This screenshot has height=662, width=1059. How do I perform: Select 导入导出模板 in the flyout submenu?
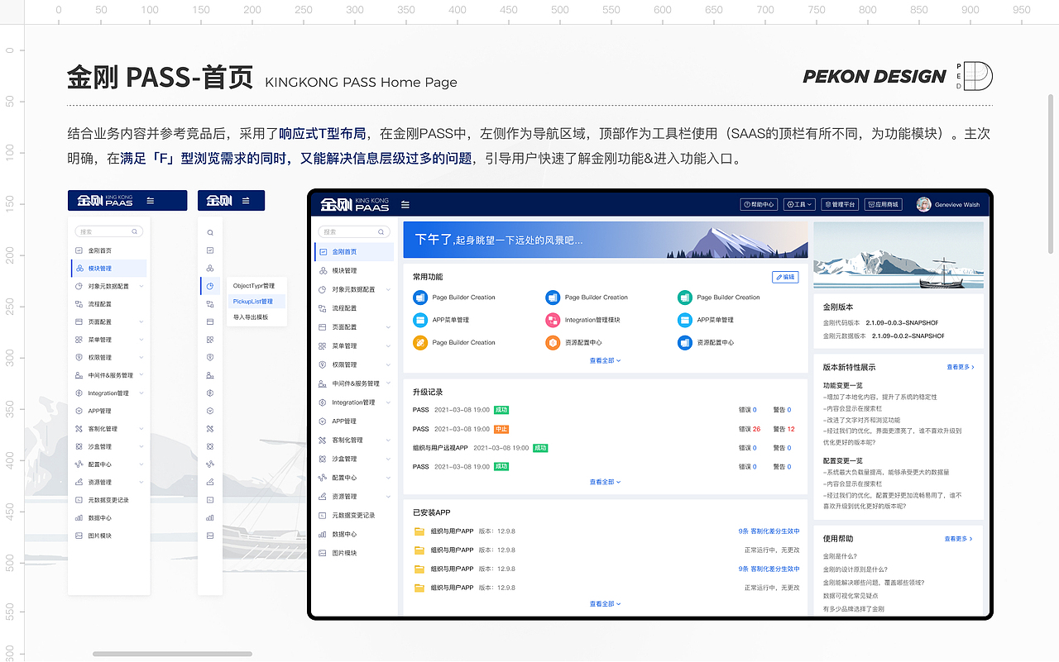(x=251, y=317)
